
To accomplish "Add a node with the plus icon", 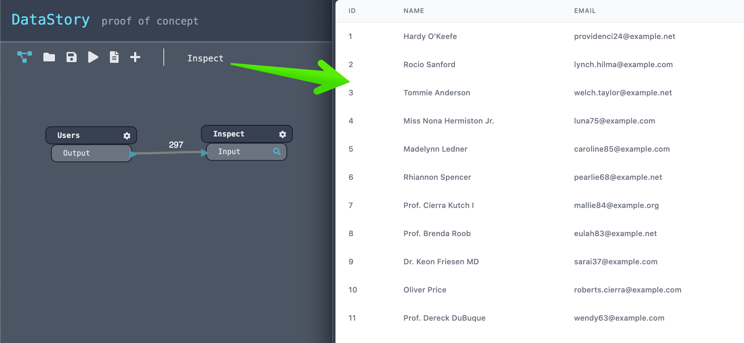I will (135, 57).
